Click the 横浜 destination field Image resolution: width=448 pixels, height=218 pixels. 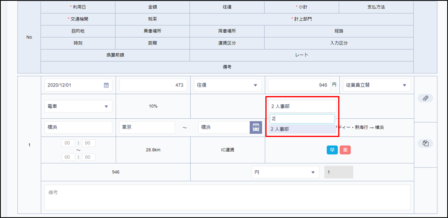point(78,127)
